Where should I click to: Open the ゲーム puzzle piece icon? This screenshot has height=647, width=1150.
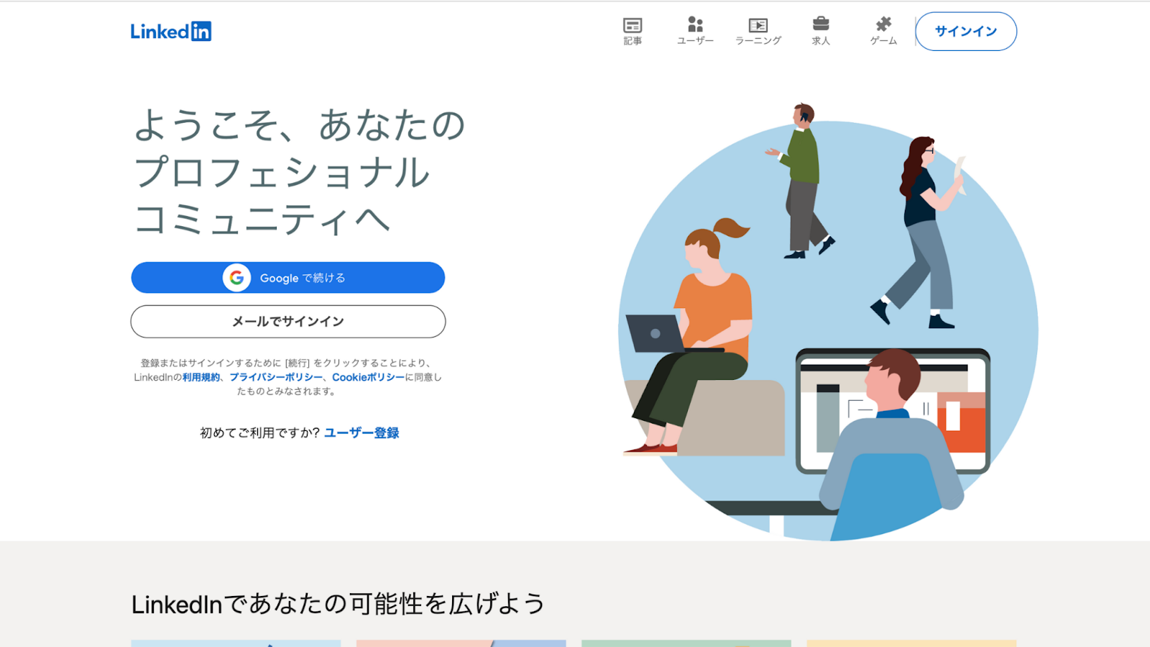click(x=883, y=32)
